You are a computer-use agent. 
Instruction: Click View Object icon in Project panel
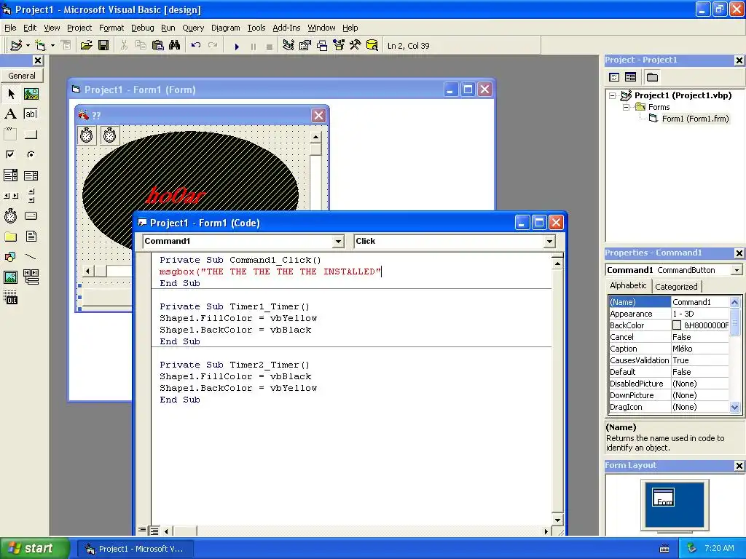click(x=631, y=77)
